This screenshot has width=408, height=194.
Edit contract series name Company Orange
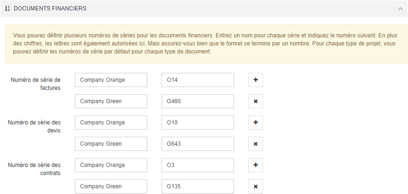click(111, 165)
